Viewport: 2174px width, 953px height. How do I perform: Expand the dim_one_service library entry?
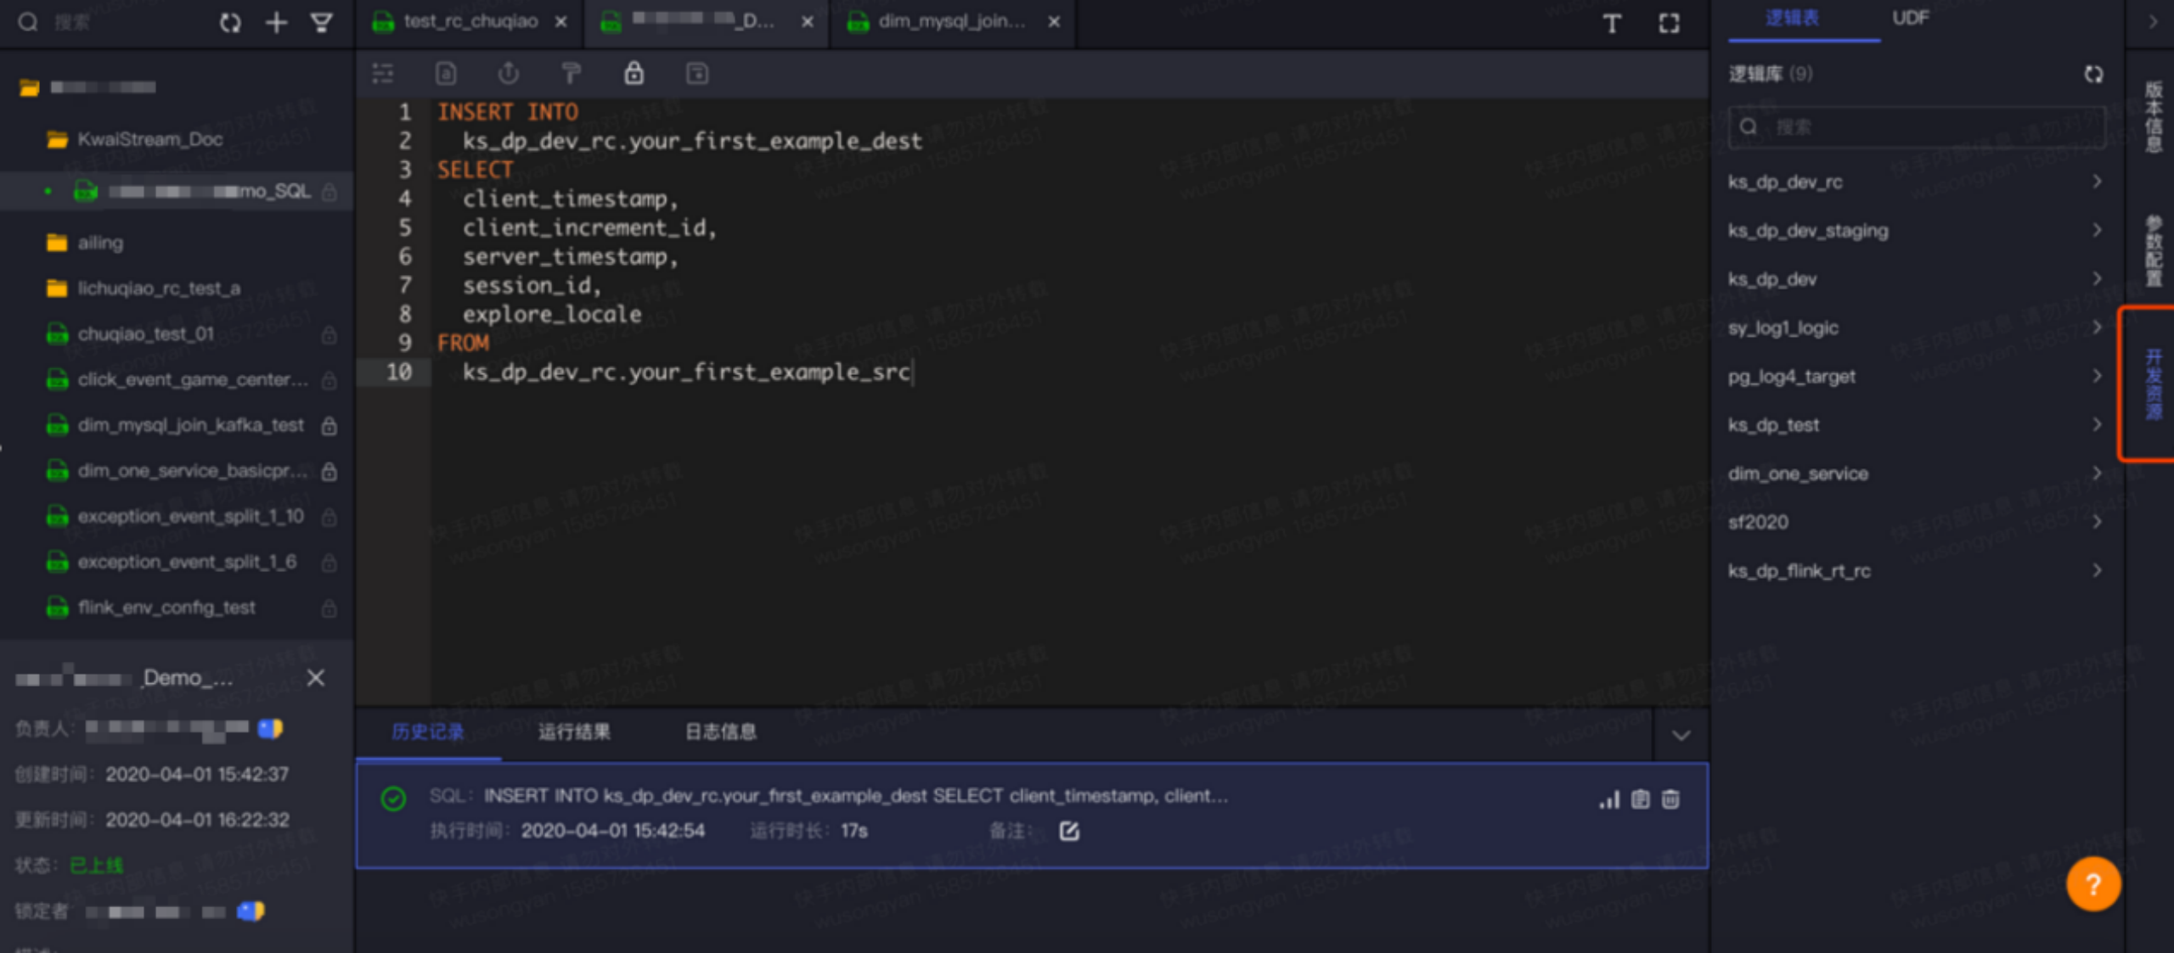[2097, 474]
